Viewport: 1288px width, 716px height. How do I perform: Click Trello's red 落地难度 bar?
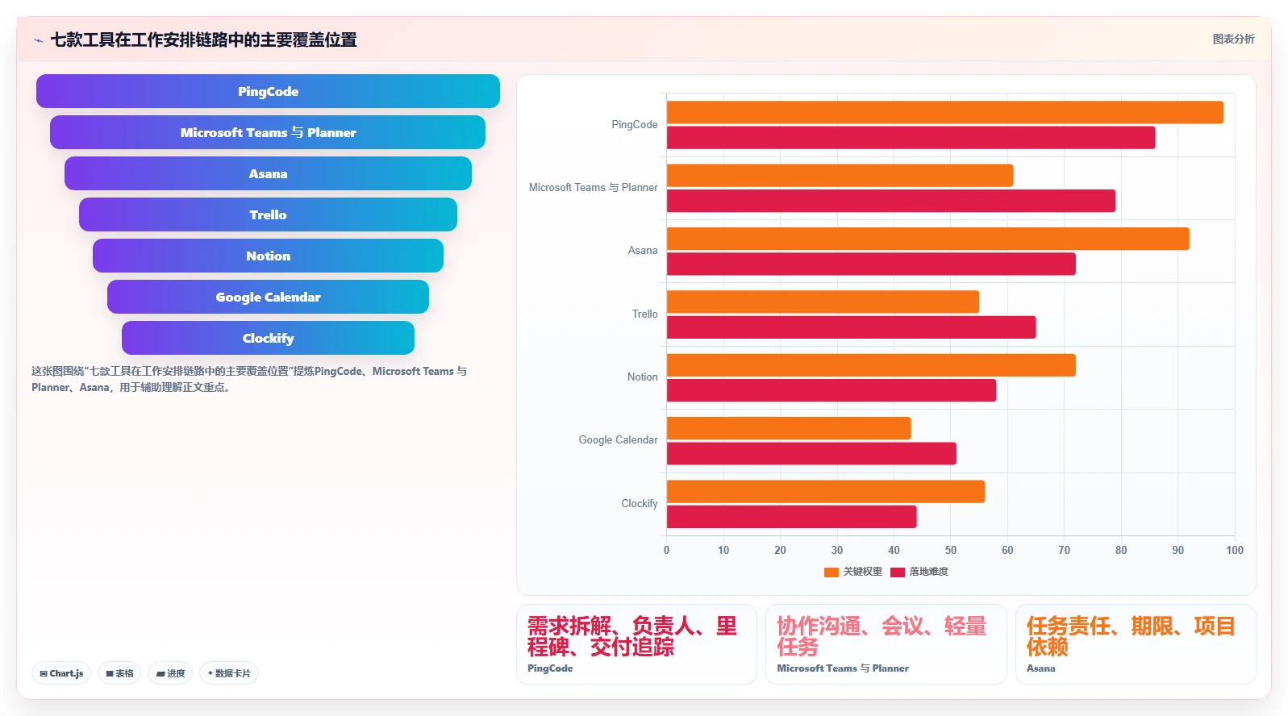(851, 327)
